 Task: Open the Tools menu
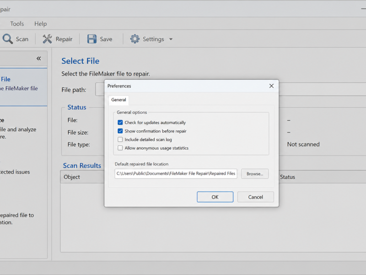[17, 24]
